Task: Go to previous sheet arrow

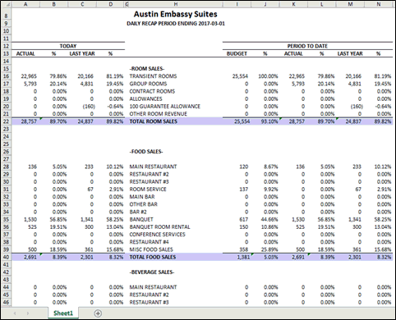Action: pos(15,313)
